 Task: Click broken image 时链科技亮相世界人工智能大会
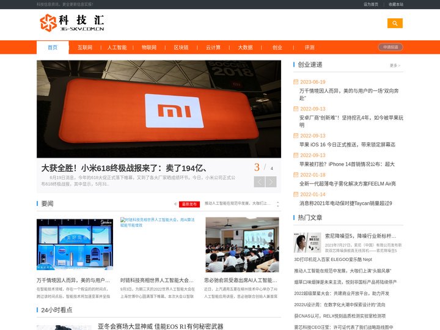[x=158, y=222]
